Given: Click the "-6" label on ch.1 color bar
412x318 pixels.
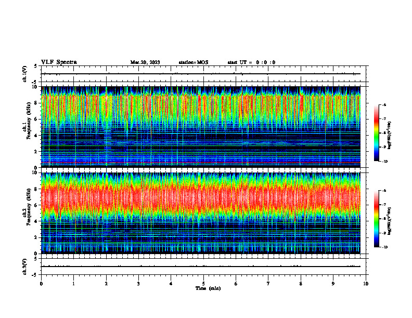Looking at the screenshot, I should (x=383, y=105).
